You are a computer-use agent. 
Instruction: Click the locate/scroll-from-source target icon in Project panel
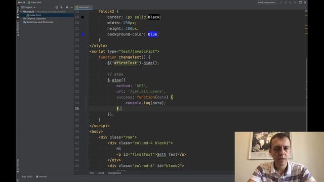pos(57,7)
